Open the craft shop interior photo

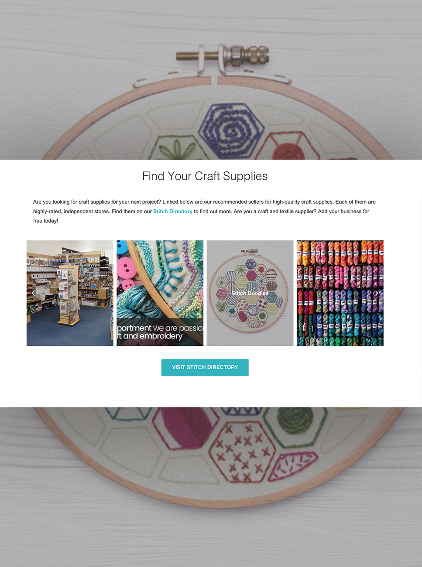coord(70,293)
